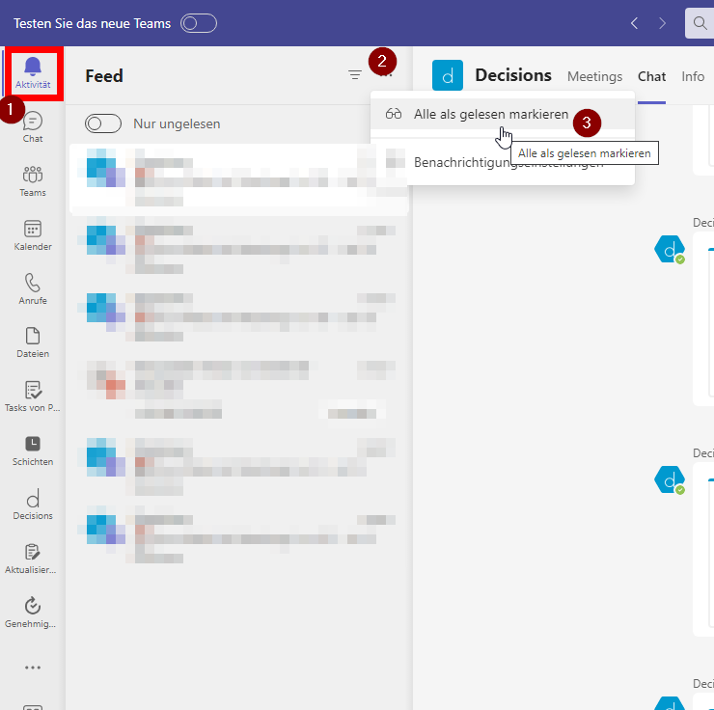The image size is (714, 710).
Task: Click the Feed heading
Action: (x=104, y=75)
